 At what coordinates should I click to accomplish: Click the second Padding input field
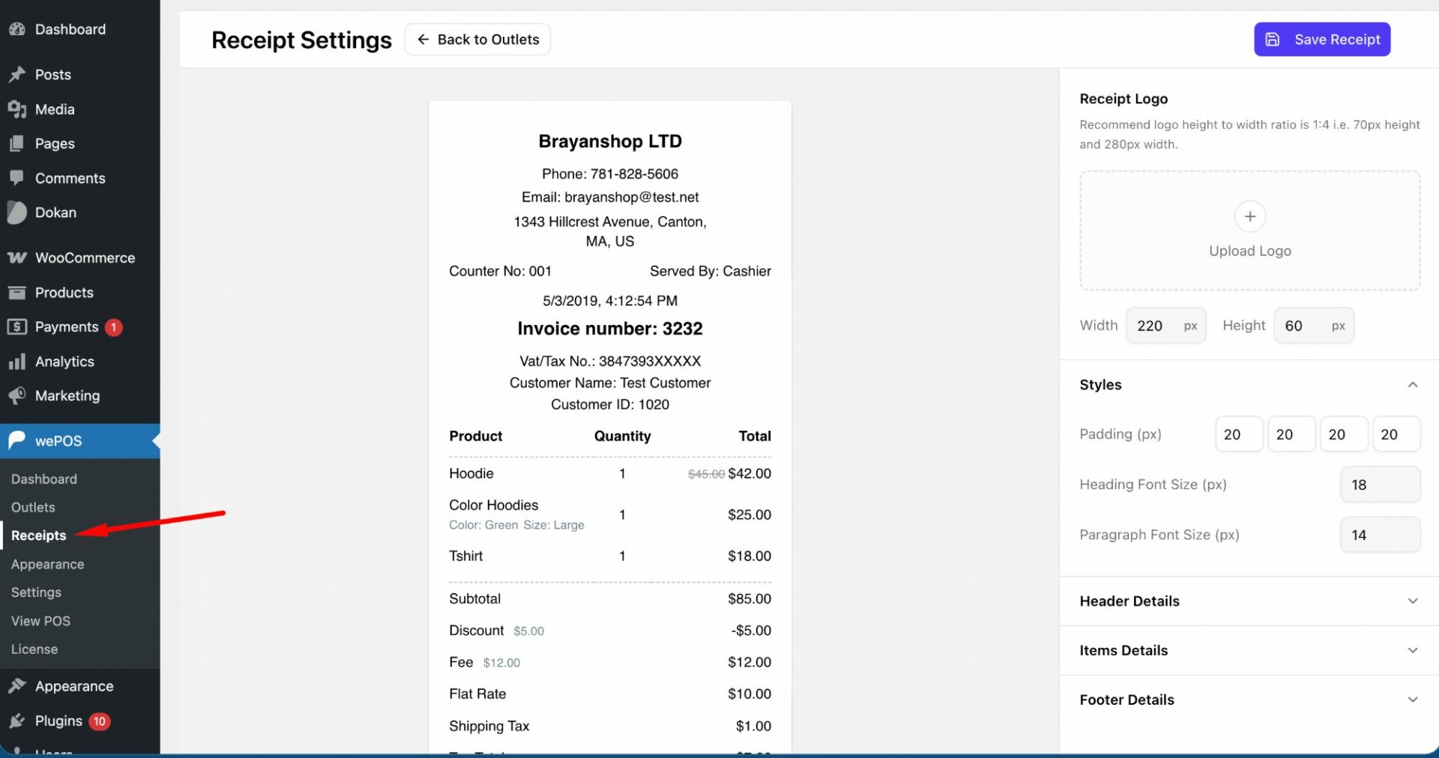click(x=1291, y=434)
